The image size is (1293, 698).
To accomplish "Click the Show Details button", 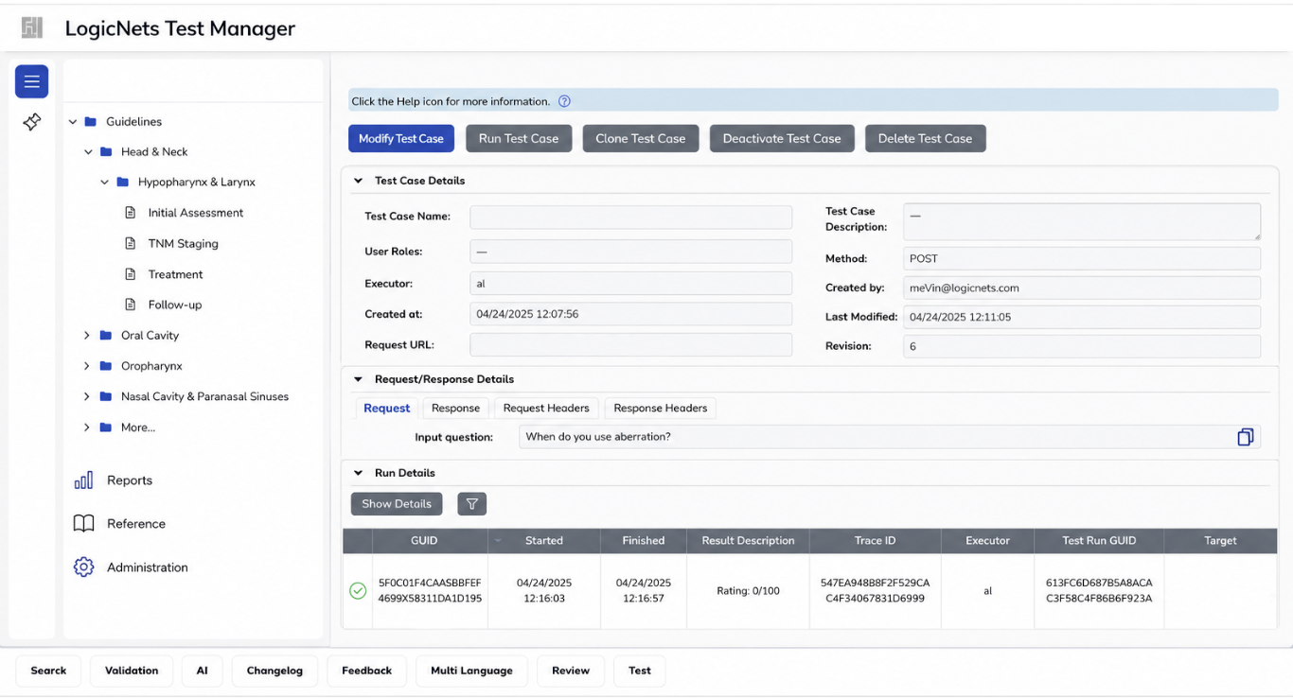I will (397, 504).
